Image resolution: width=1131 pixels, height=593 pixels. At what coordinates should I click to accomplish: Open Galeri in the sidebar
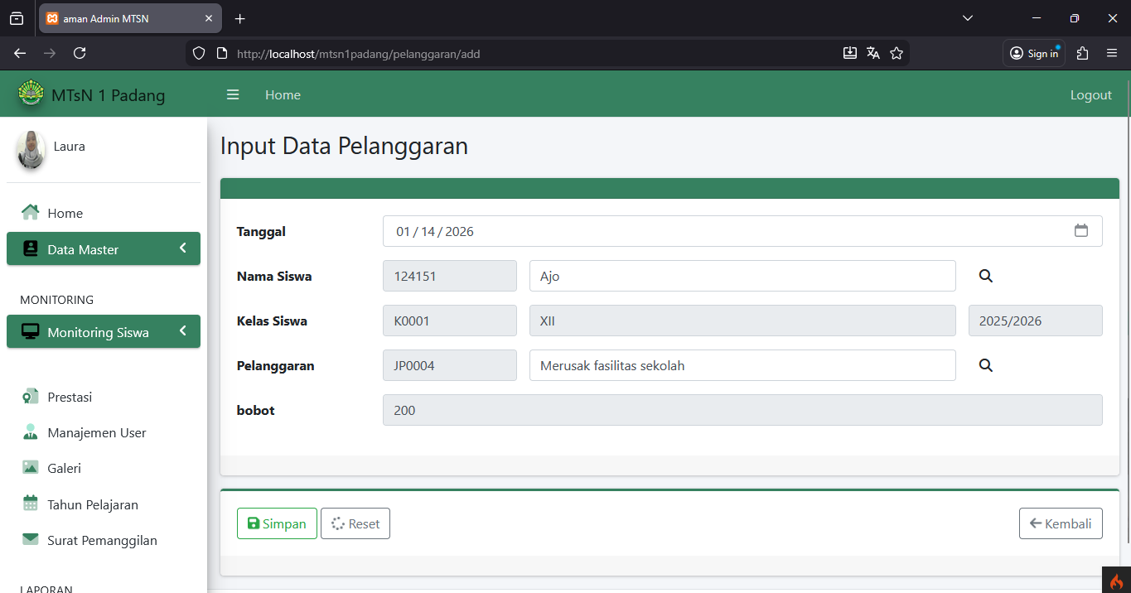64,468
